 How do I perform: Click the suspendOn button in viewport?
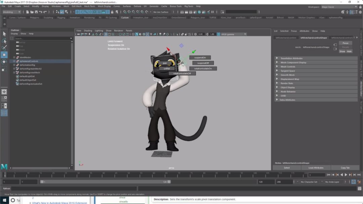[200, 58]
